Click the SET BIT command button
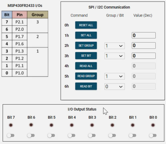 (x=86, y=56)
